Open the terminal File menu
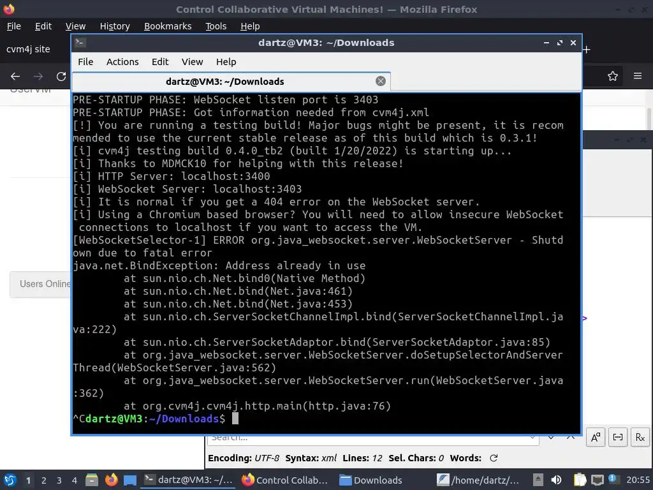653x490 pixels. (x=85, y=62)
